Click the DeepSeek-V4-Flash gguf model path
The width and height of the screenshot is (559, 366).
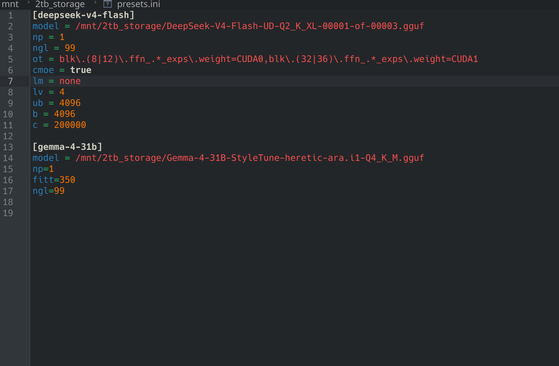click(x=250, y=26)
